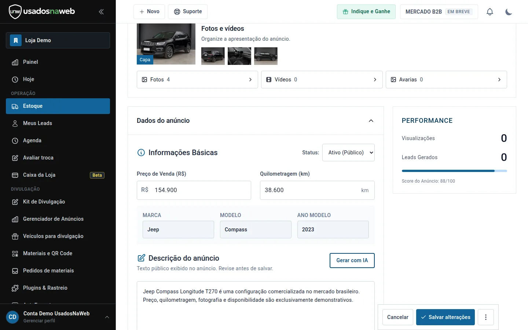Click the Agenda clock icon
The image size is (528, 330).
pyautogui.click(x=15, y=141)
